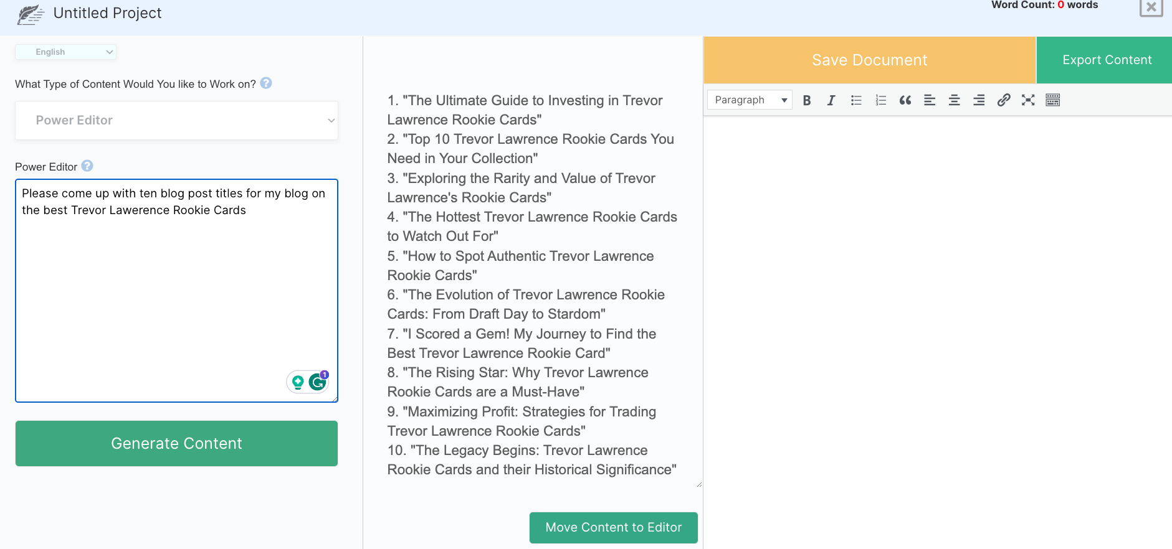The height and width of the screenshot is (549, 1172).
Task: Open help for content type question
Action: click(x=266, y=83)
